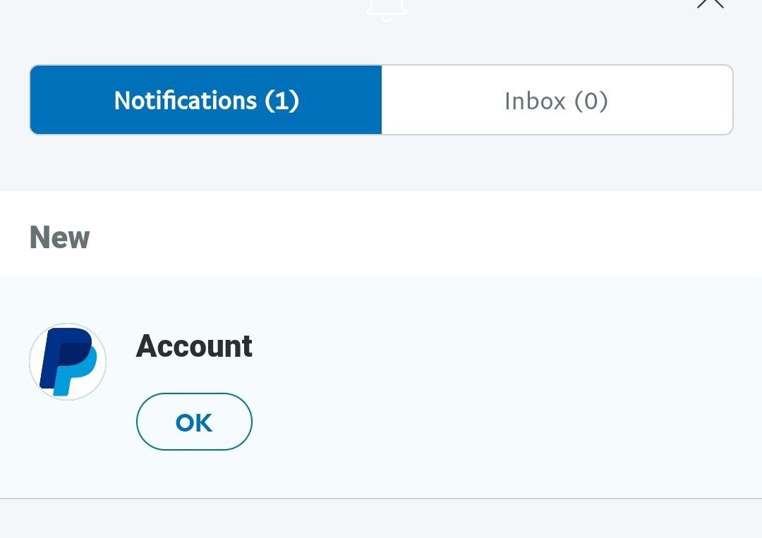
Task: Switch to the Inbox (0) tab
Action: (557, 100)
